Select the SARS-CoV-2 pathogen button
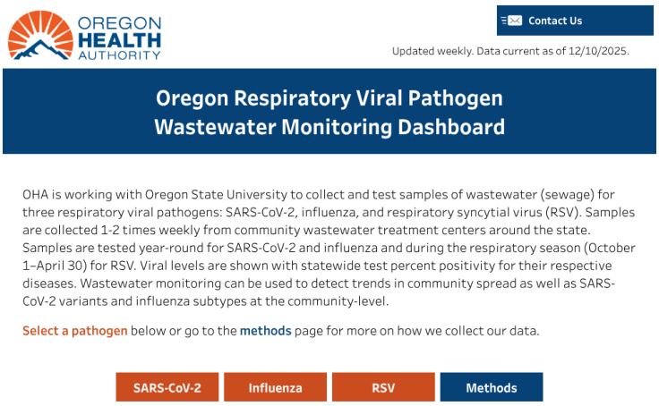This screenshot has width=659, height=406. 167,387
